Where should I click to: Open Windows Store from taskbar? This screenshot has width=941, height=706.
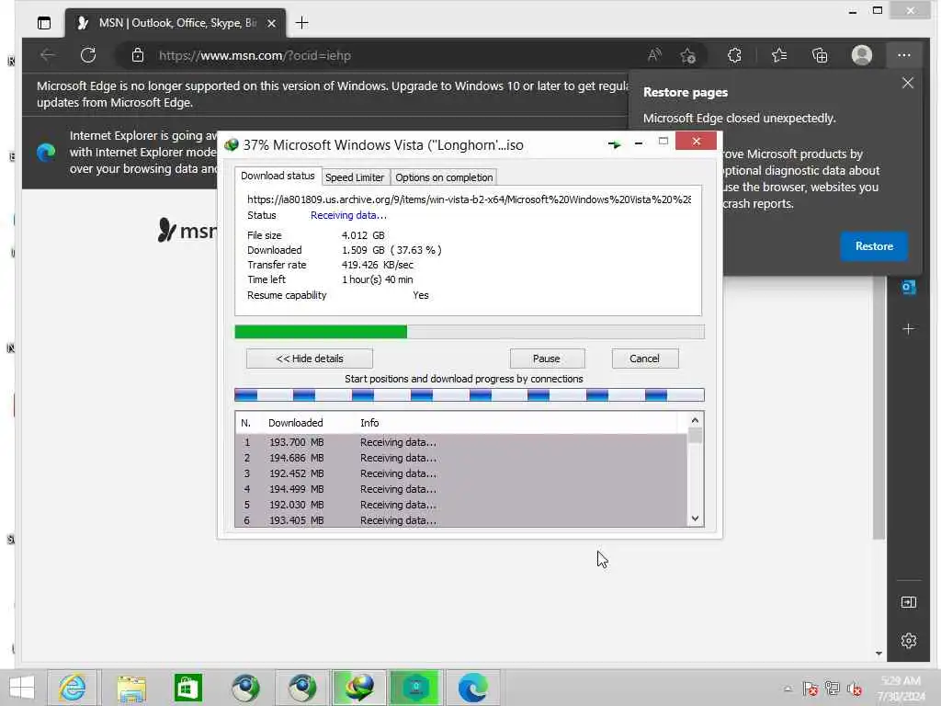pos(187,688)
